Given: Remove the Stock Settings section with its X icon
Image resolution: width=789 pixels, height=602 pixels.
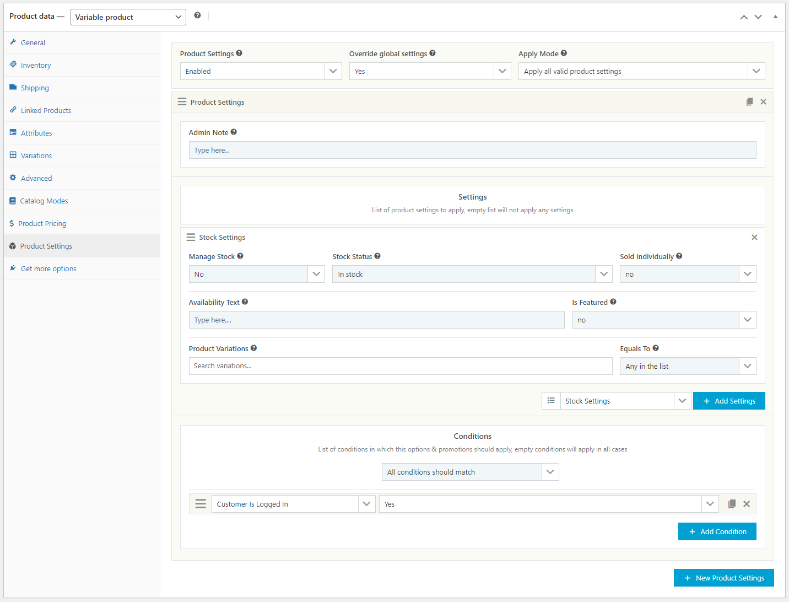Looking at the screenshot, I should (x=754, y=237).
